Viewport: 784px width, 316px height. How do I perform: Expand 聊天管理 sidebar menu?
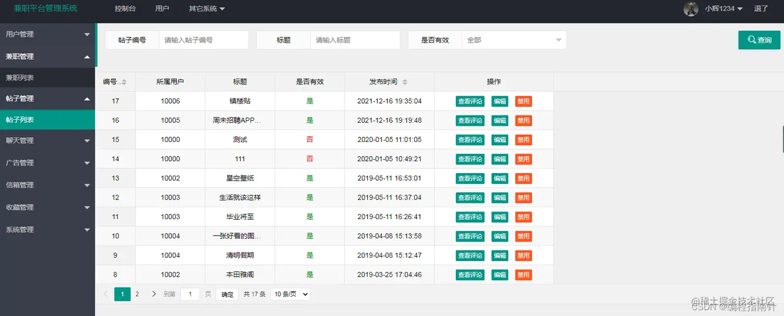(x=47, y=140)
